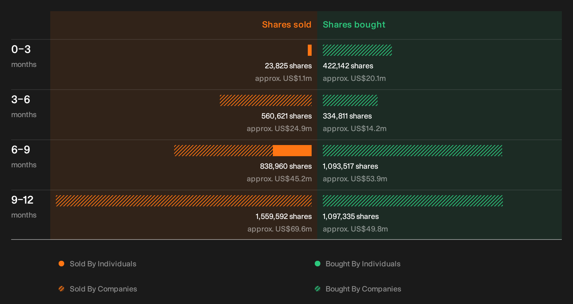The height and width of the screenshot is (304, 573).
Task: Click the 9-12 months row label
Action: pyautogui.click(x=24, y=207)
